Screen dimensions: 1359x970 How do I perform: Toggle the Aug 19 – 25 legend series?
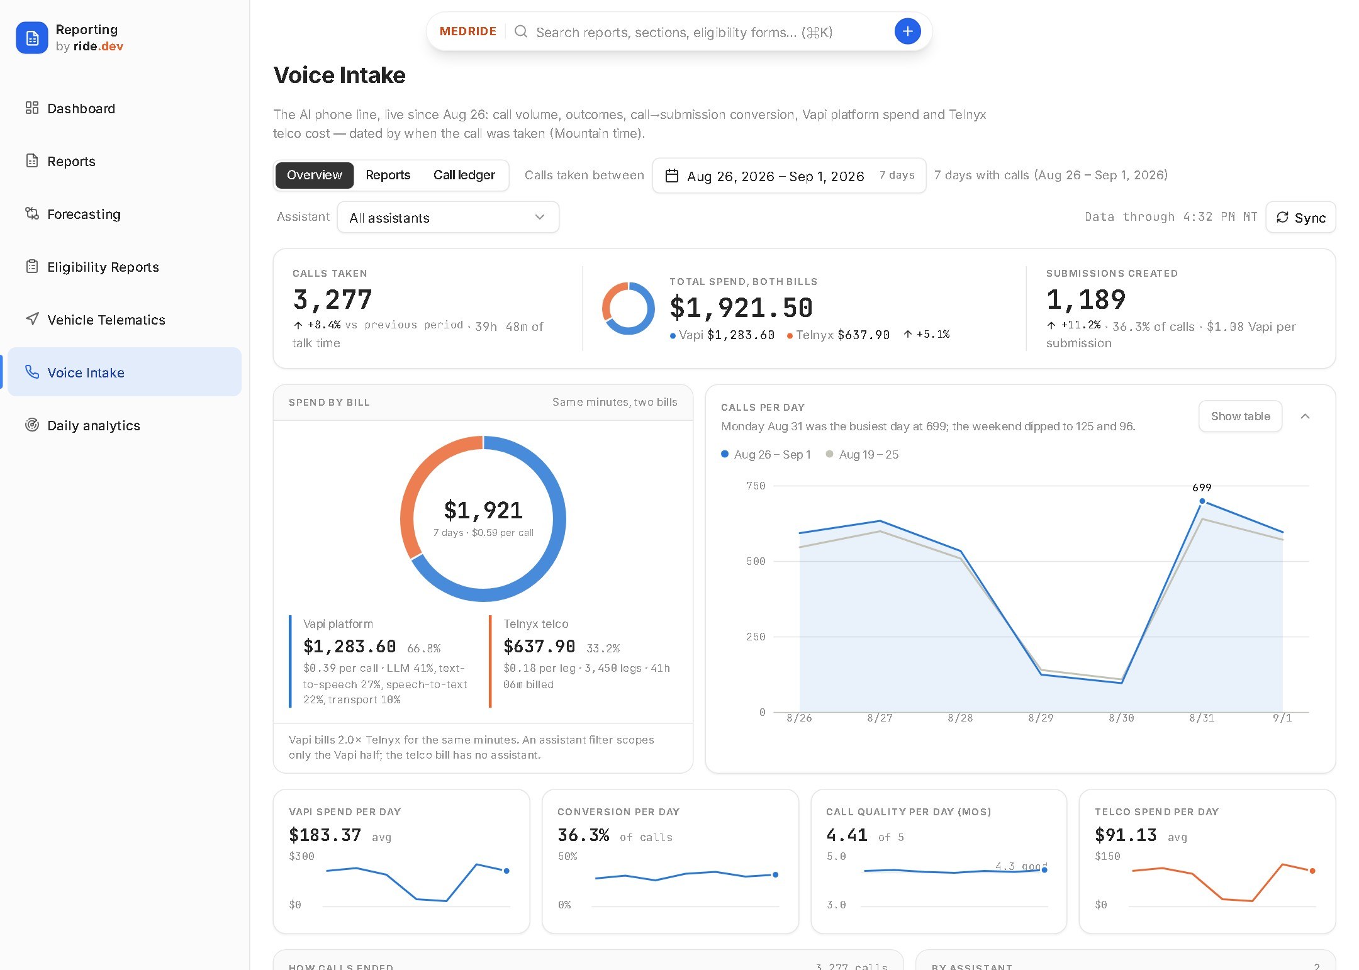pyautogui.click(x=862, y=454)
